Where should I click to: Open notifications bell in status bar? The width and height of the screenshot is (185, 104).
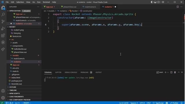click(x=182, y=103)
